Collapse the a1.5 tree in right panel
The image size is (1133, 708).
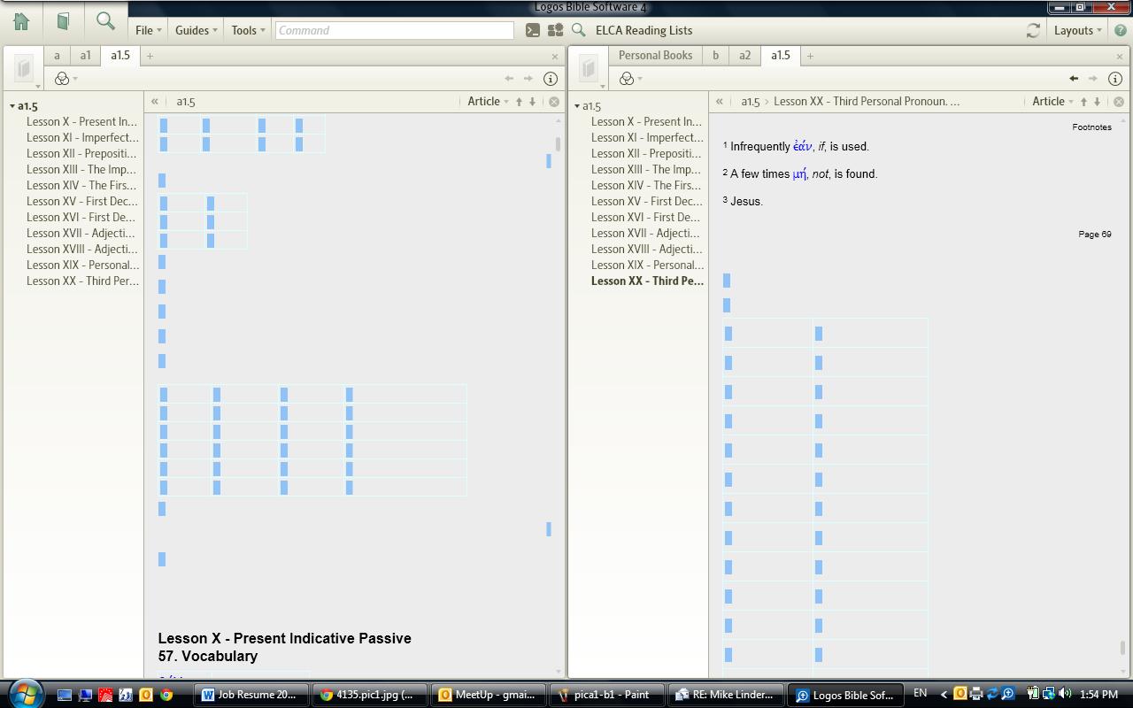(x=577, y=106)
